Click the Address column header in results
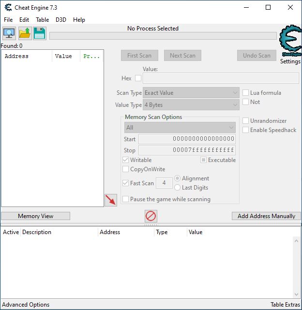302x310 pixels. [27, 56]
